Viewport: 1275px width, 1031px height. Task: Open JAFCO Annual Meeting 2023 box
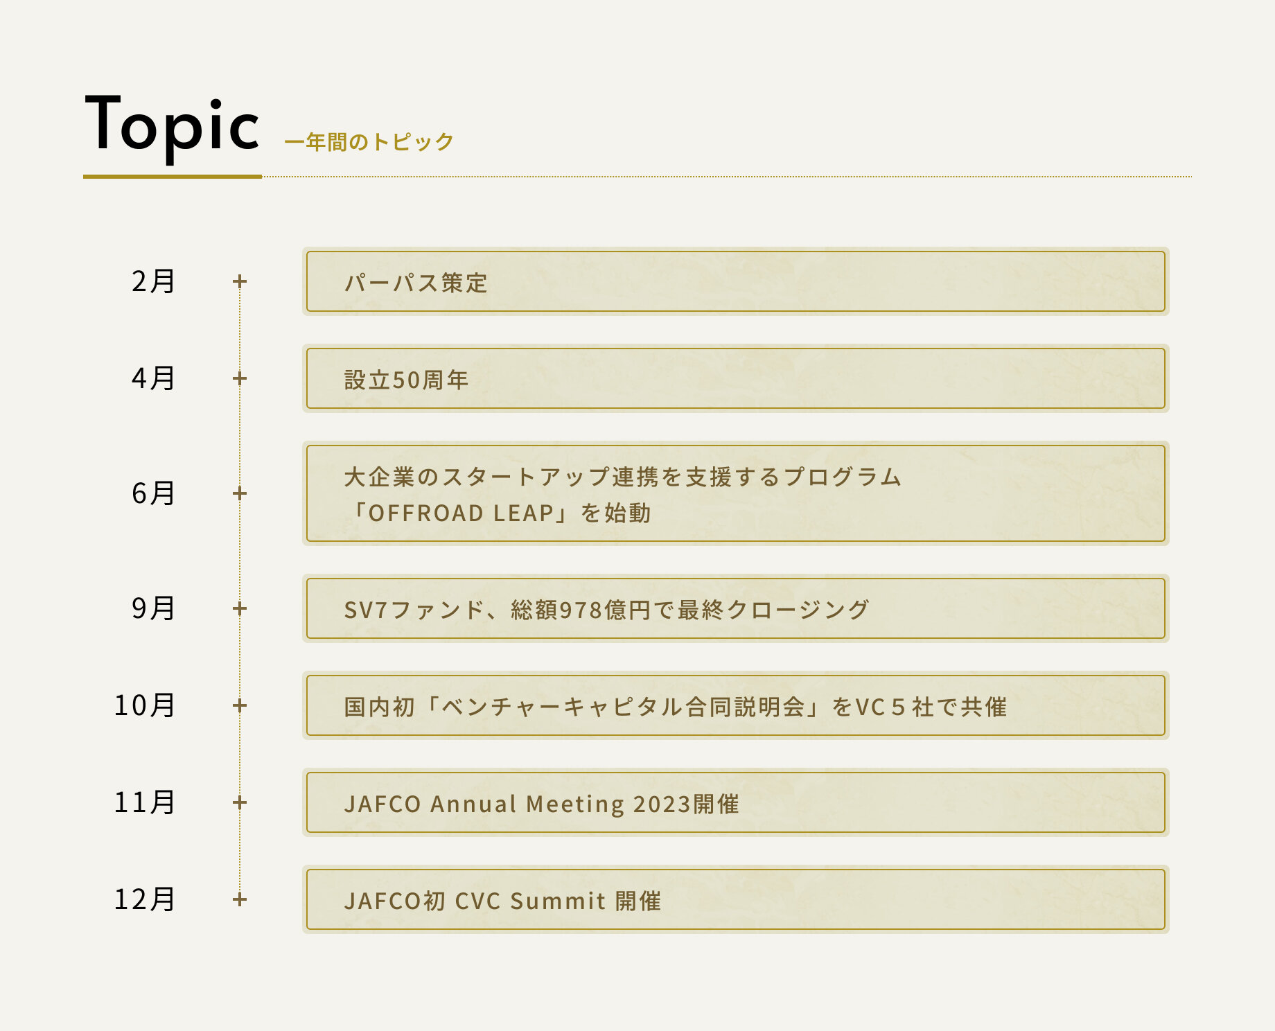pyautogui.click(x=735, y=802)
